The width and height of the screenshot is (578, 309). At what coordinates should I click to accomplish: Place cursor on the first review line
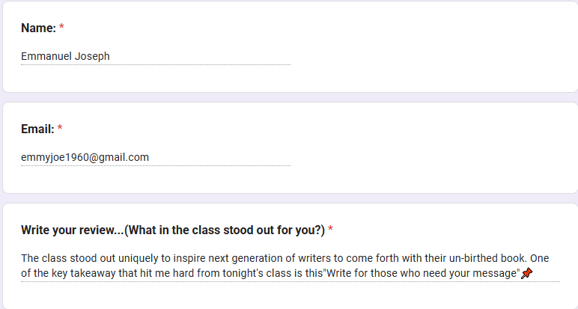285,258
